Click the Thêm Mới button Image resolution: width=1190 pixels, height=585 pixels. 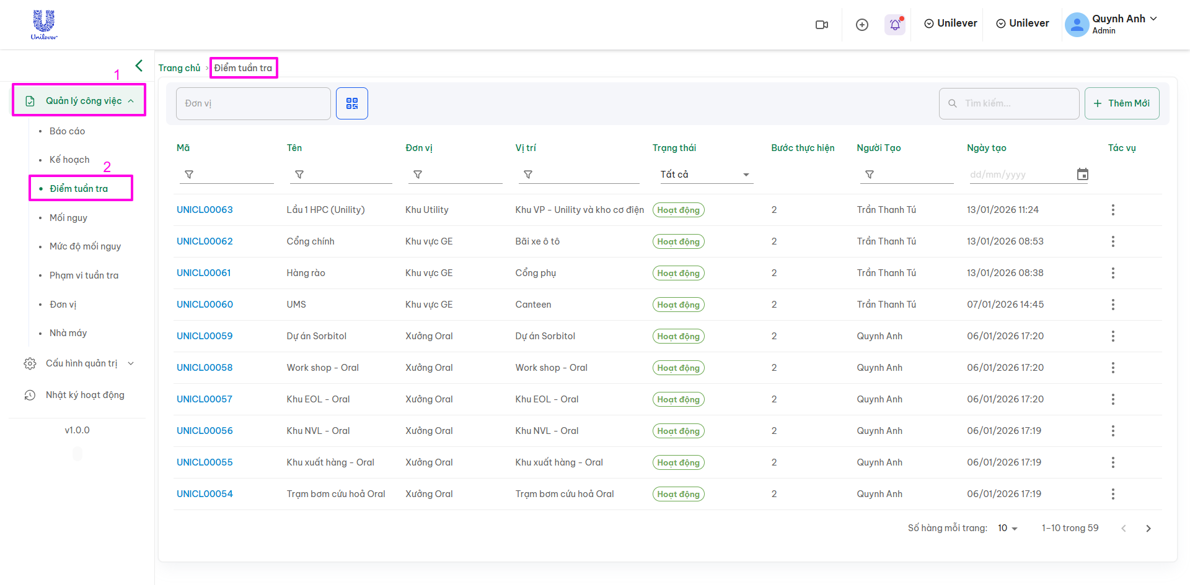tap(1121, 103)
